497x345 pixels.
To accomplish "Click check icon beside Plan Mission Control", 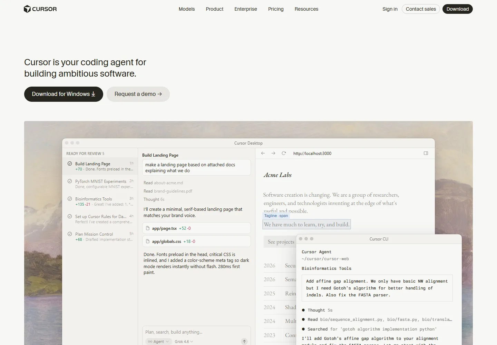I will [x=70, y=234].
